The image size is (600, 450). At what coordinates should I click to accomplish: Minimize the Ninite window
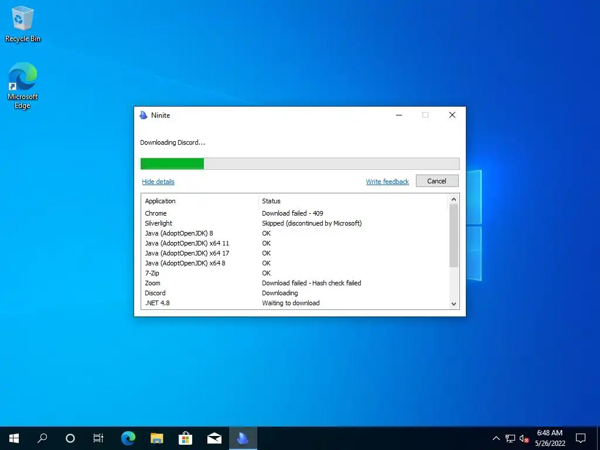tap(399, 115)
